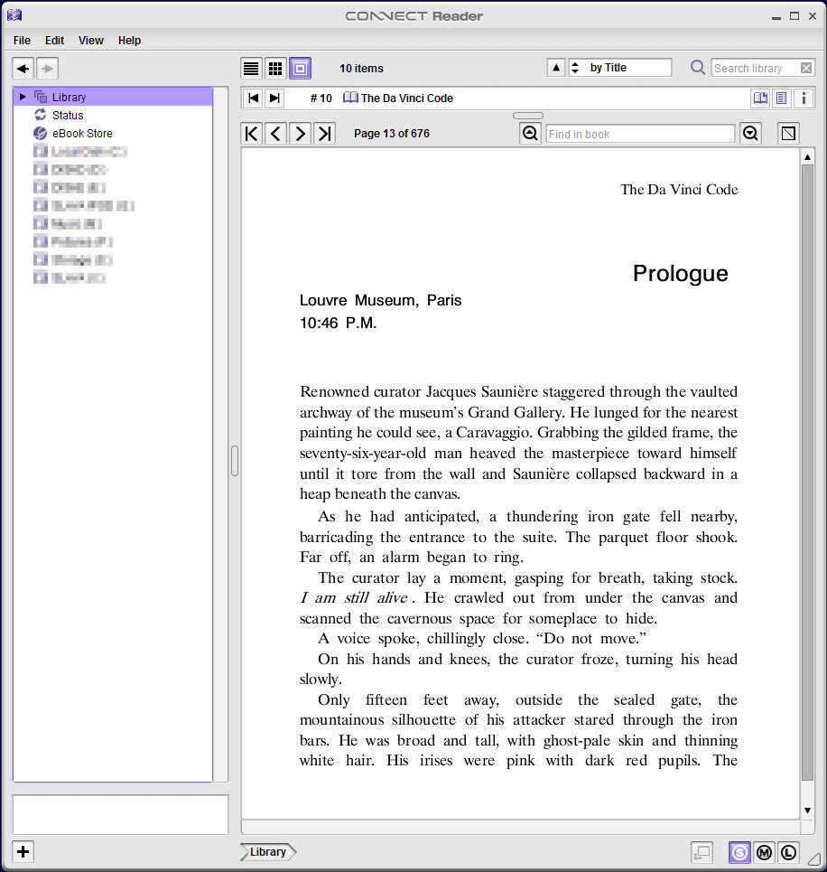Click the grayed window layout icon at bottom
This screenshot has height=872, width=827.
702,852
